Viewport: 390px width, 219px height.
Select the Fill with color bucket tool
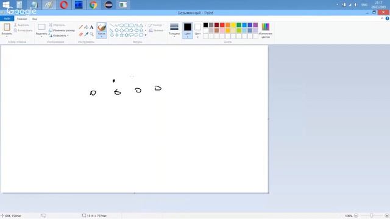86,27
